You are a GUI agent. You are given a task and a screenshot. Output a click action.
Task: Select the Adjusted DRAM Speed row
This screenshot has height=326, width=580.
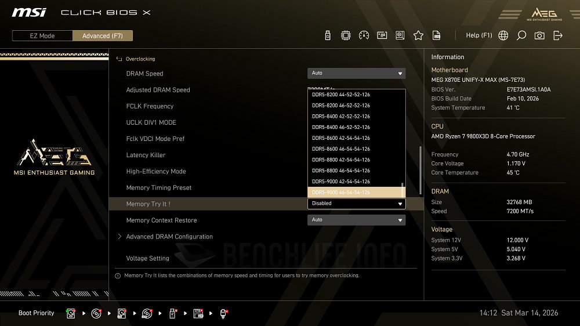click(158, 90)
